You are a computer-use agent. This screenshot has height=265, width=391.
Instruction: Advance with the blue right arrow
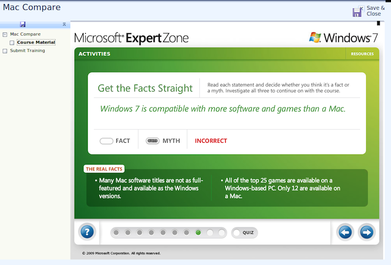tap(367, 232)
